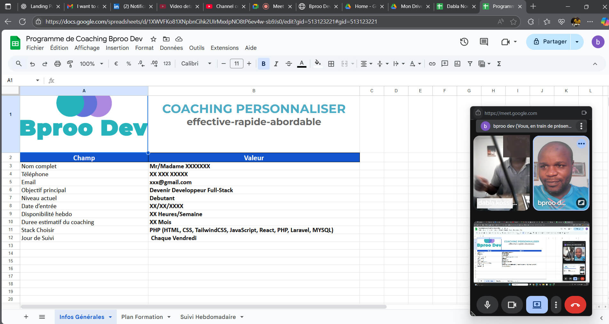Open version history clock icon

pyautogui.click(x=464, y=42)
